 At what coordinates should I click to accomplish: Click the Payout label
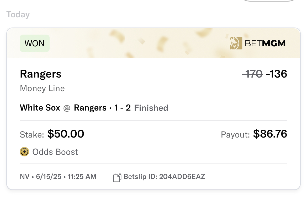click(x=235, y=135)
